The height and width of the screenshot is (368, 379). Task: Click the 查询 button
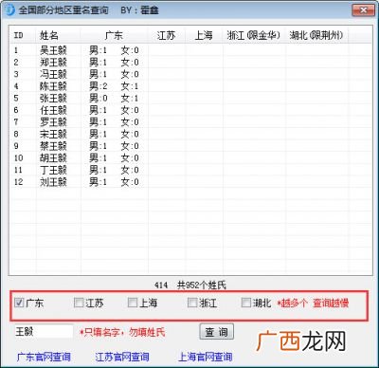click(217, 332)
